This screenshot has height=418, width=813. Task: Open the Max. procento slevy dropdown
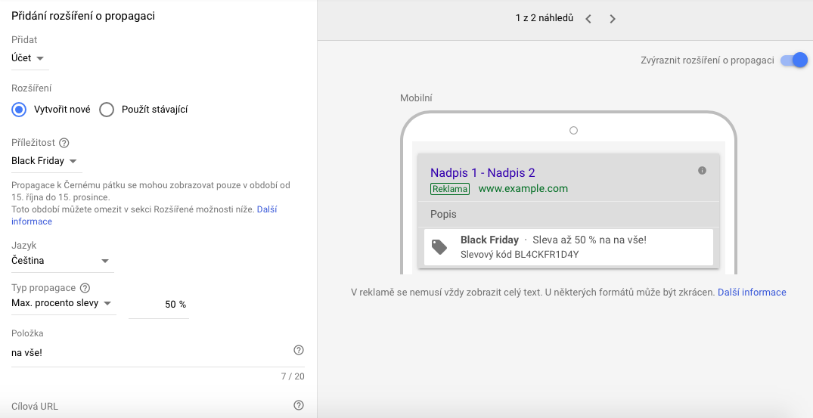(64, 304)
